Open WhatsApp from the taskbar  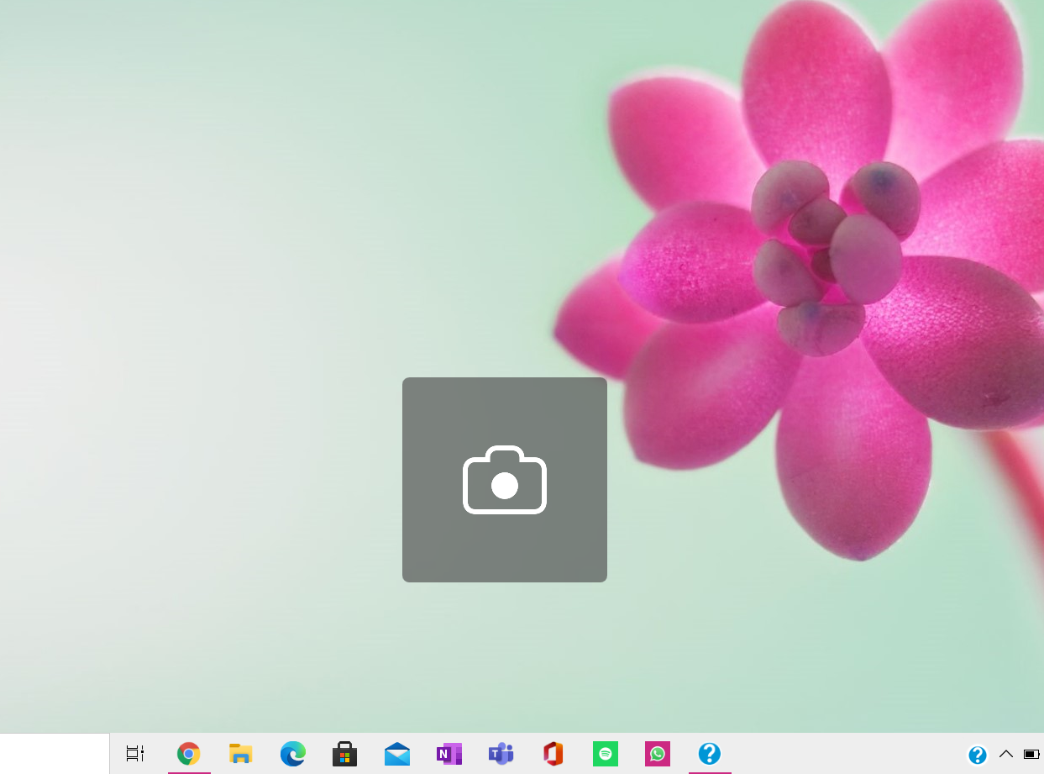(x=658, y=754)
